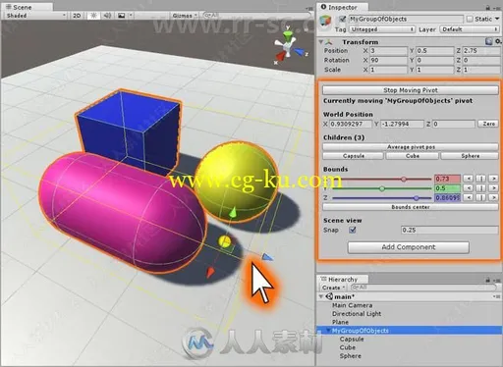503x367 pixels.
Task: Click Y bounds minimum arrow button
Action: coord(469,188)
